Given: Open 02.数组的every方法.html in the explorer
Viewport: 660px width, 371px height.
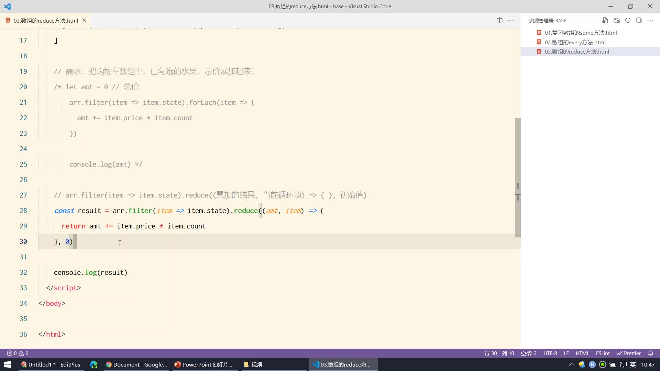Looking at the screenshot, I should tap(590, 42).
